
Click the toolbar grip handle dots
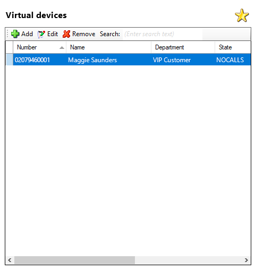7,33
